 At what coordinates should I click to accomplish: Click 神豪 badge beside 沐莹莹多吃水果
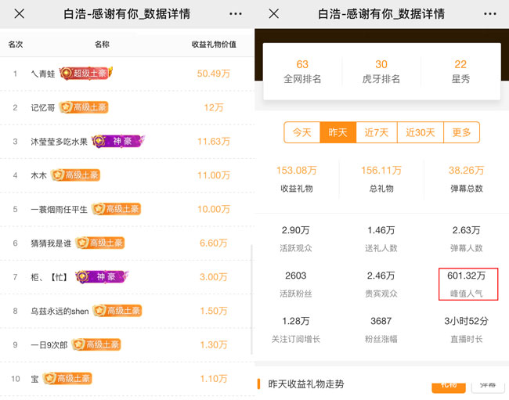pyautogui.click(x=118, y=141)
